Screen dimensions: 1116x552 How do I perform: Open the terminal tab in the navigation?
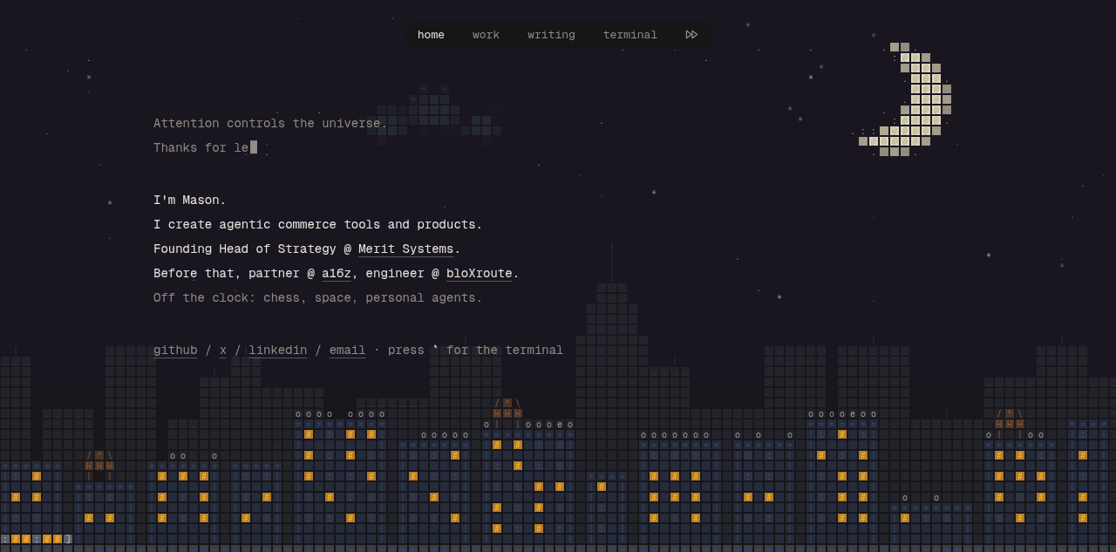pyautogui.click(x=630, y=35)
